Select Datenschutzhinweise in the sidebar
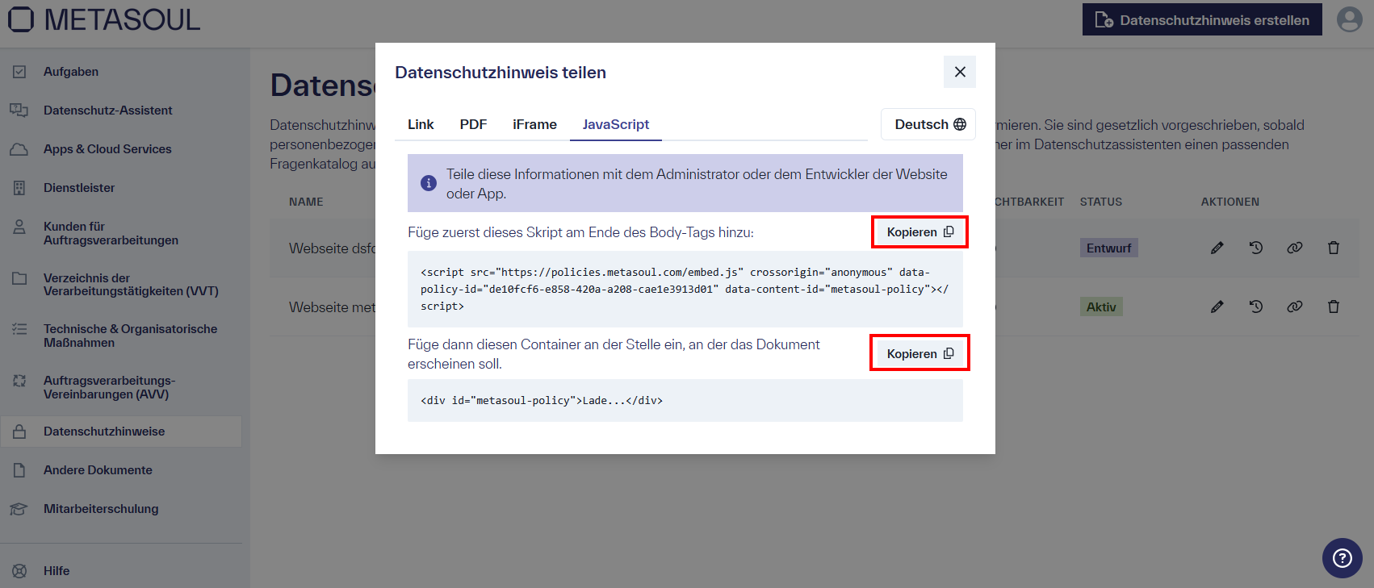The image size is (1374, 588). point(121,432)
